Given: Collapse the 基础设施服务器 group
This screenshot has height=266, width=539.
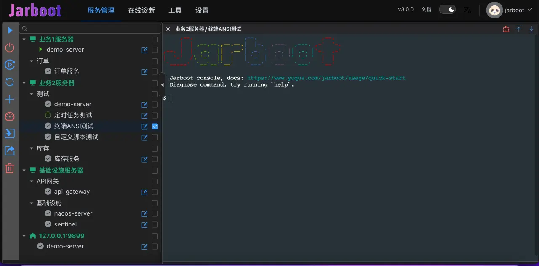Looking at the screenshot, I should pos(24,171).
